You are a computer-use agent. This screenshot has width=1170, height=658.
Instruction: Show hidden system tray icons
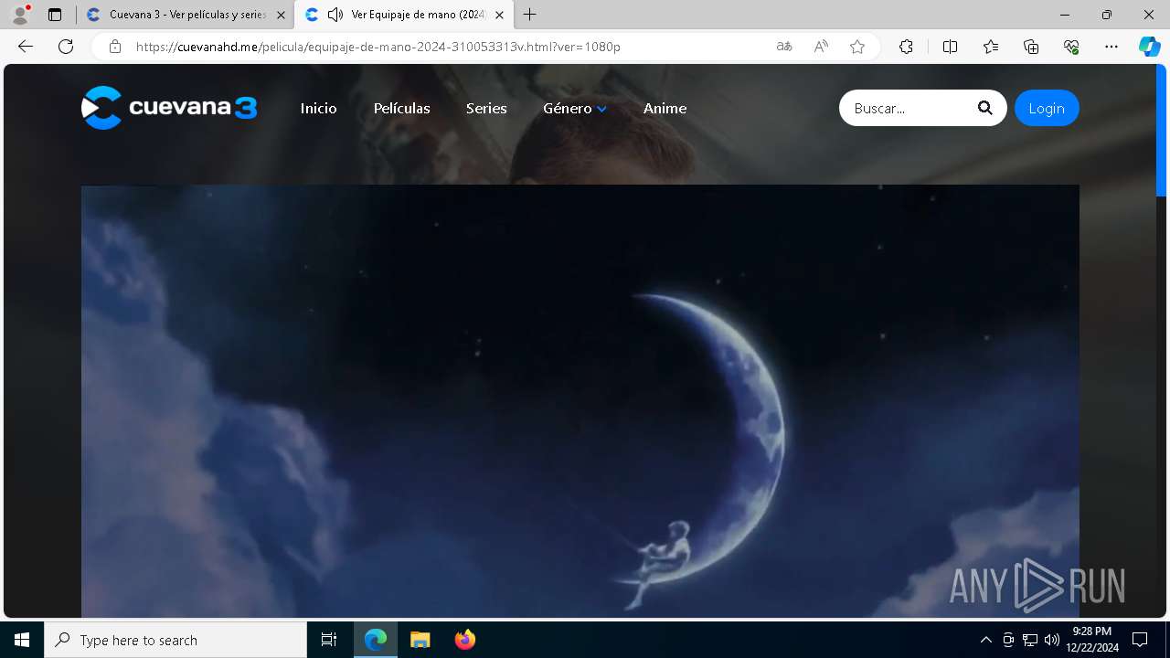[985, 640]
